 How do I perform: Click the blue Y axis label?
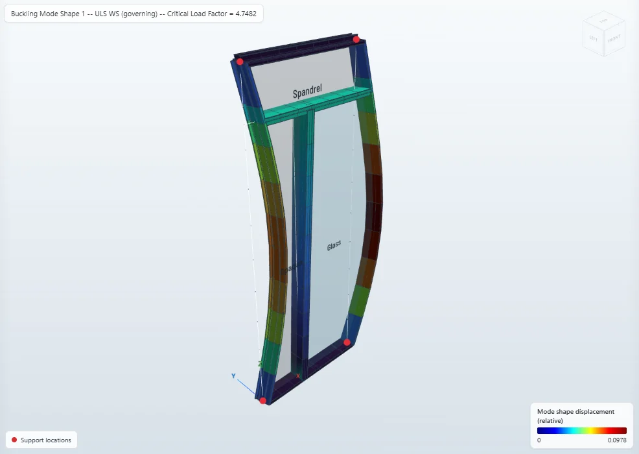click(x=233, y=376)
